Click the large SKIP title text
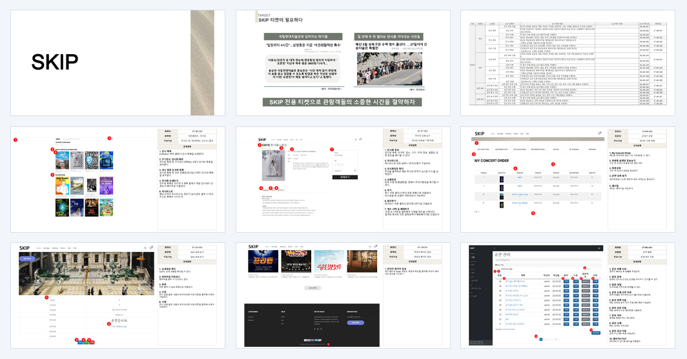The height and width of the screenshot is (359, 687). coord(55,62)
